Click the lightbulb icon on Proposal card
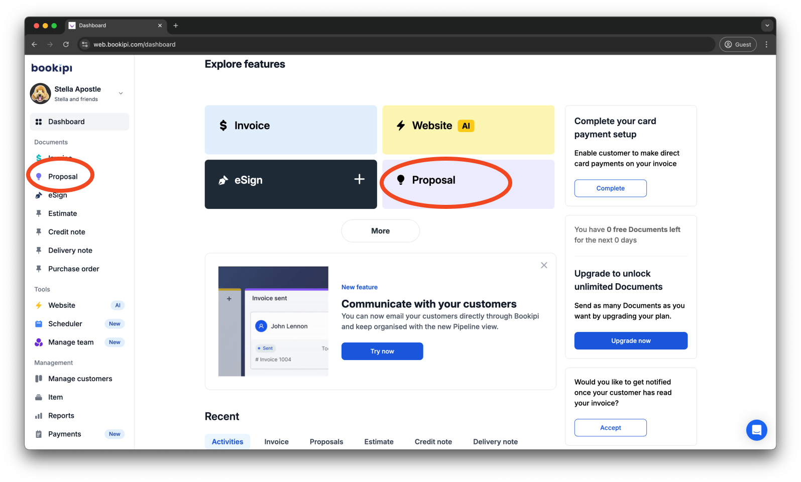Image resolution: width=801 pixels, height=482 pixels. (x=401, y=180)
